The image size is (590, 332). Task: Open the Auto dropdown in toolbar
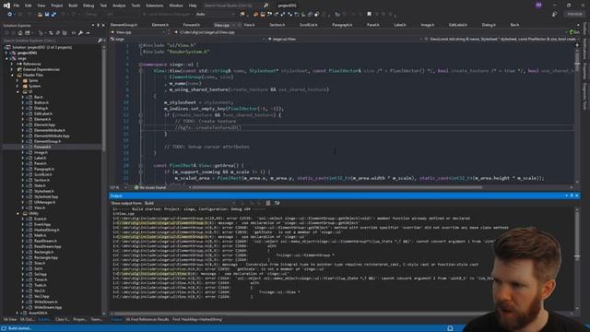tap(215, 15)
